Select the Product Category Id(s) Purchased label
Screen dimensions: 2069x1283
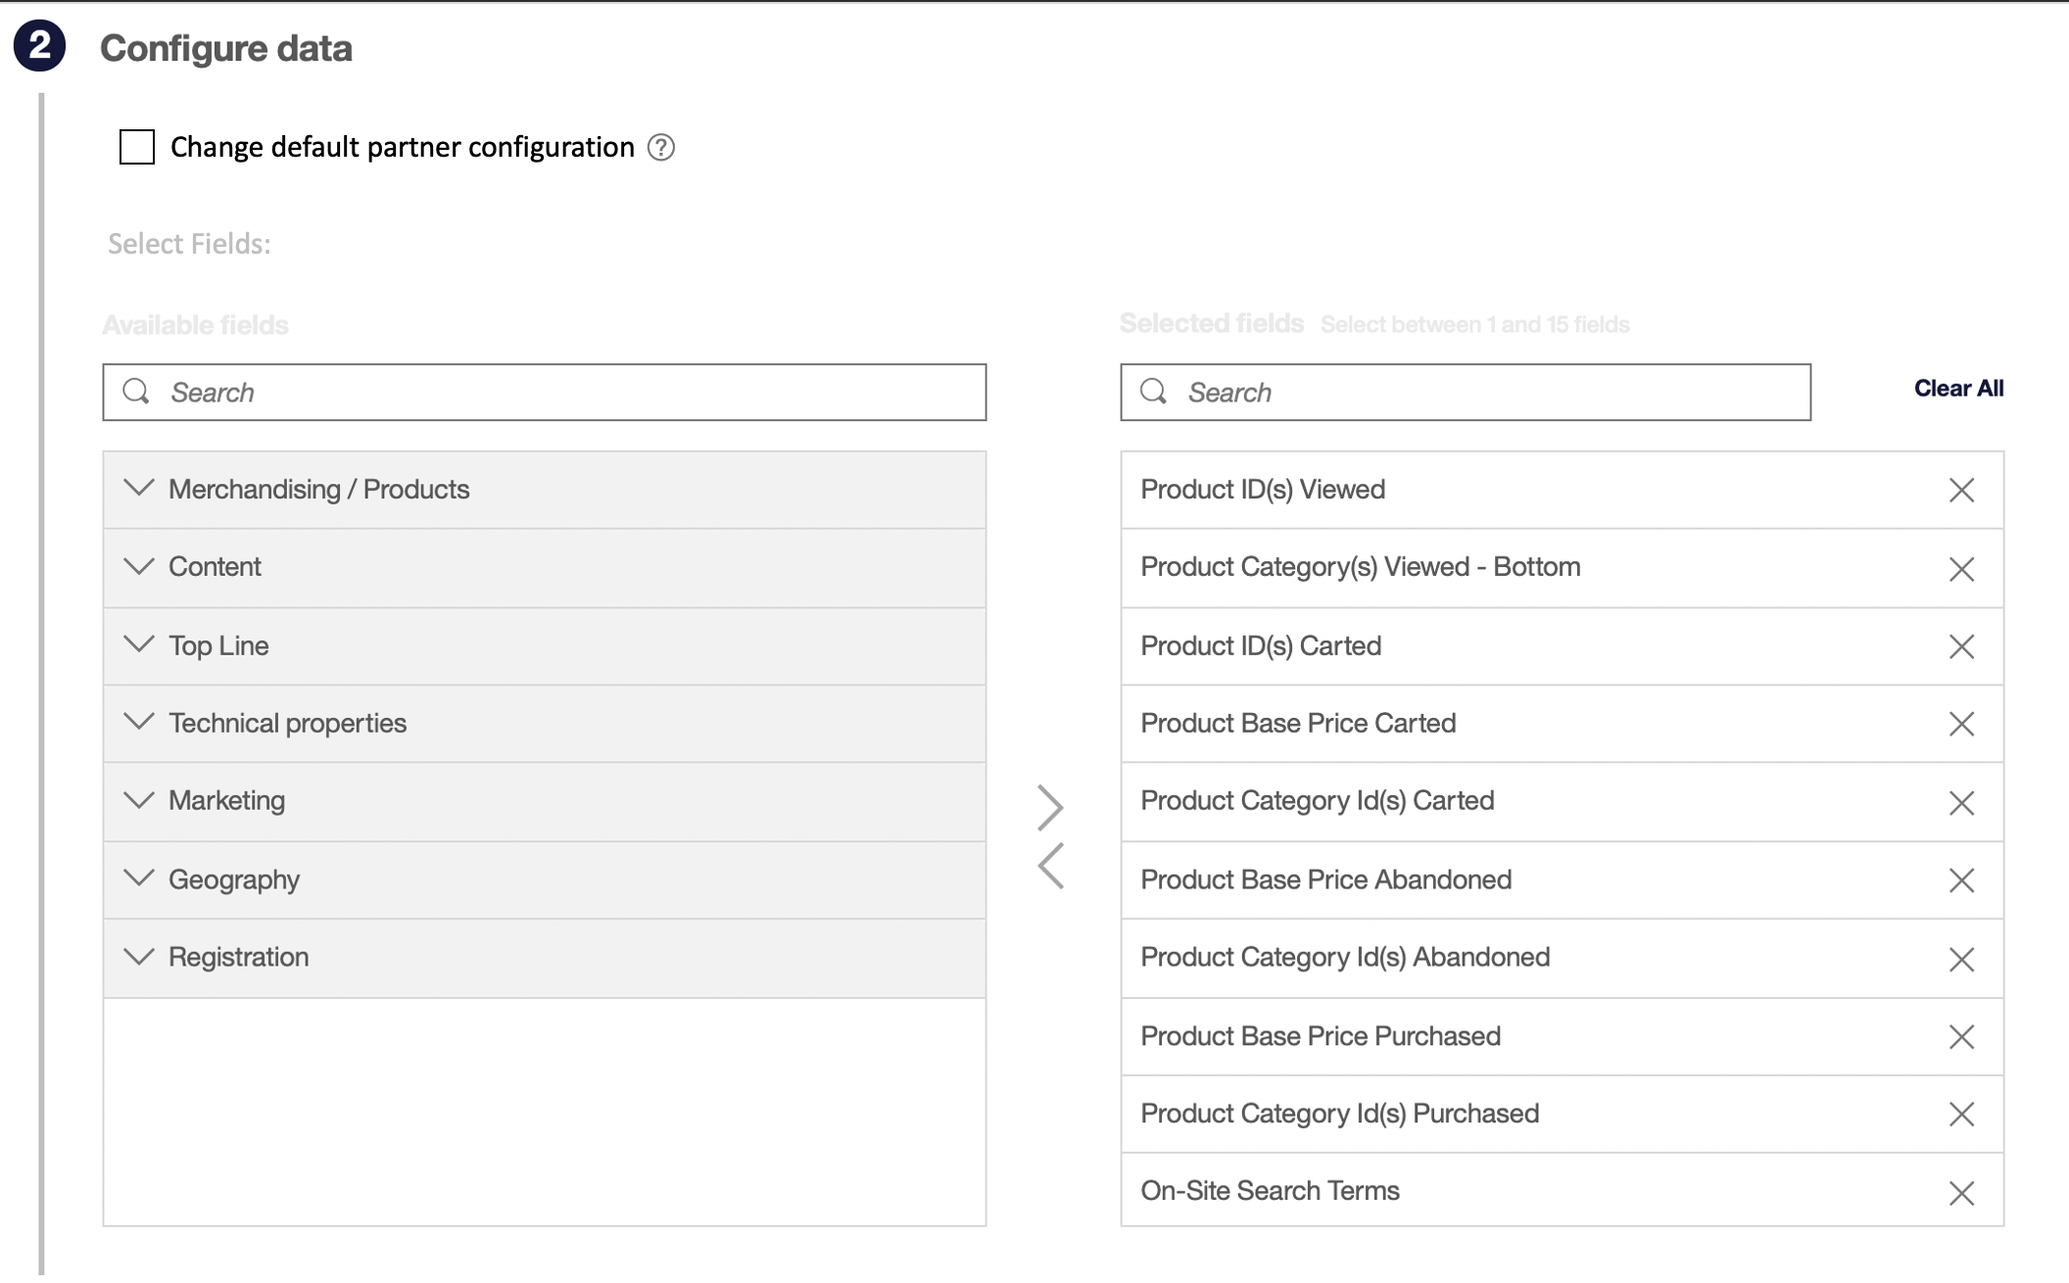pos(1339,1114)
